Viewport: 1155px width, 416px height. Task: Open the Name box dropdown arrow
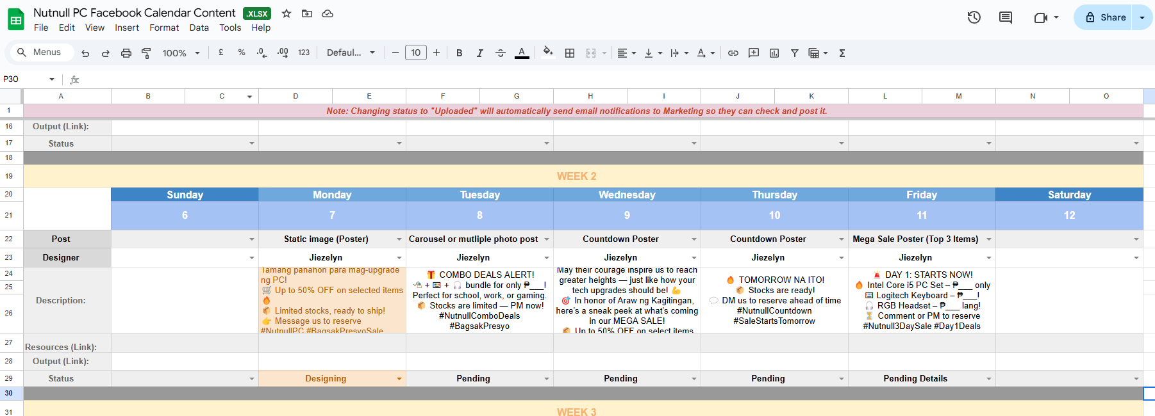(52, 79)
